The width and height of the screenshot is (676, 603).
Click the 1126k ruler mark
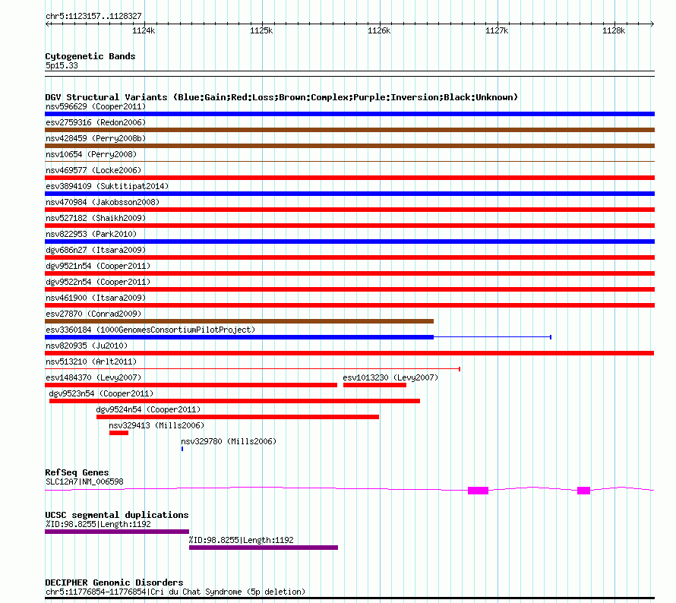(379, 30)
